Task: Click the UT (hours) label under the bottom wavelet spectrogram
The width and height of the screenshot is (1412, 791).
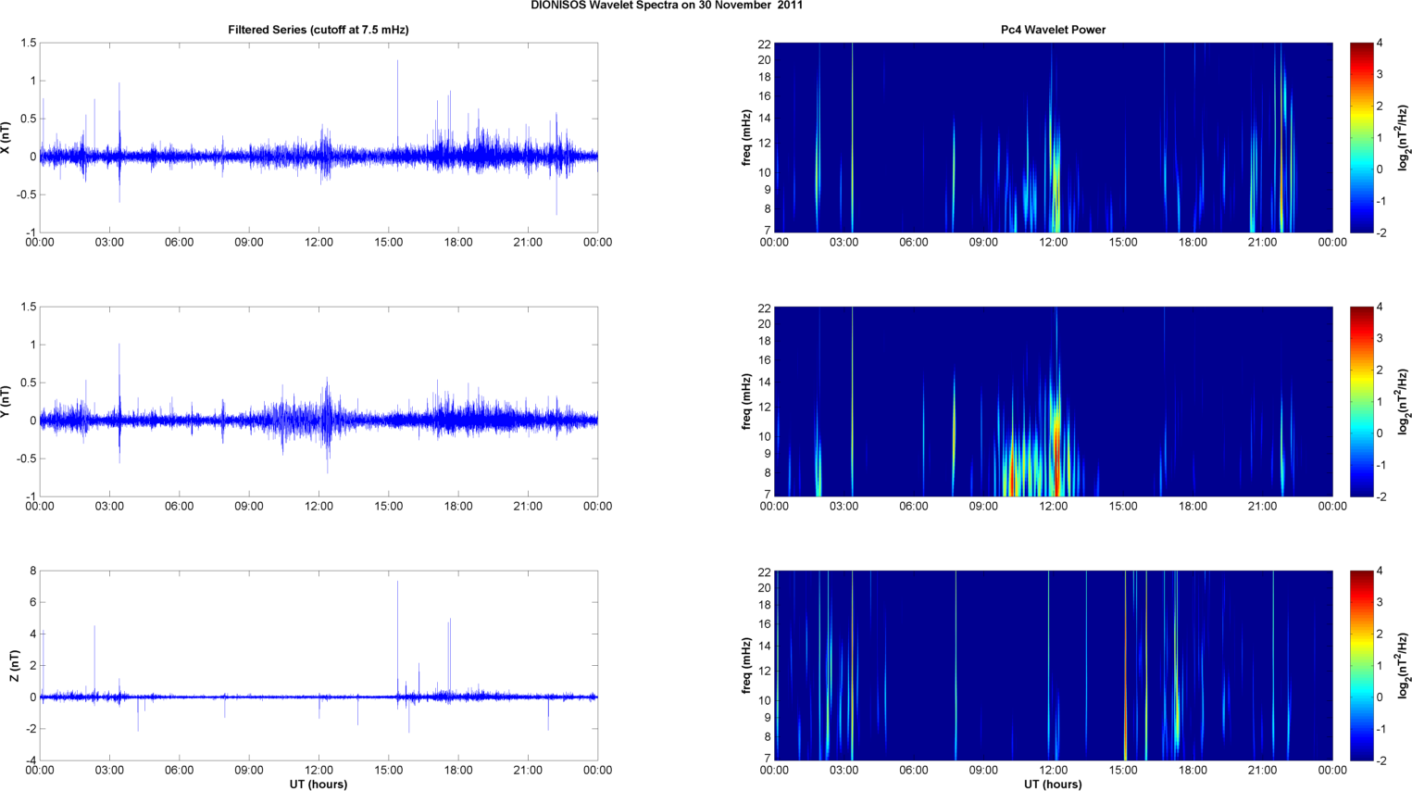Action: [1053, 785]
